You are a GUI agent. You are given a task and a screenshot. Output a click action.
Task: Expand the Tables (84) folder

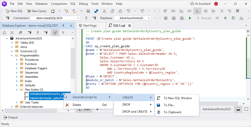pyautogui.click(x=12, y=43)
